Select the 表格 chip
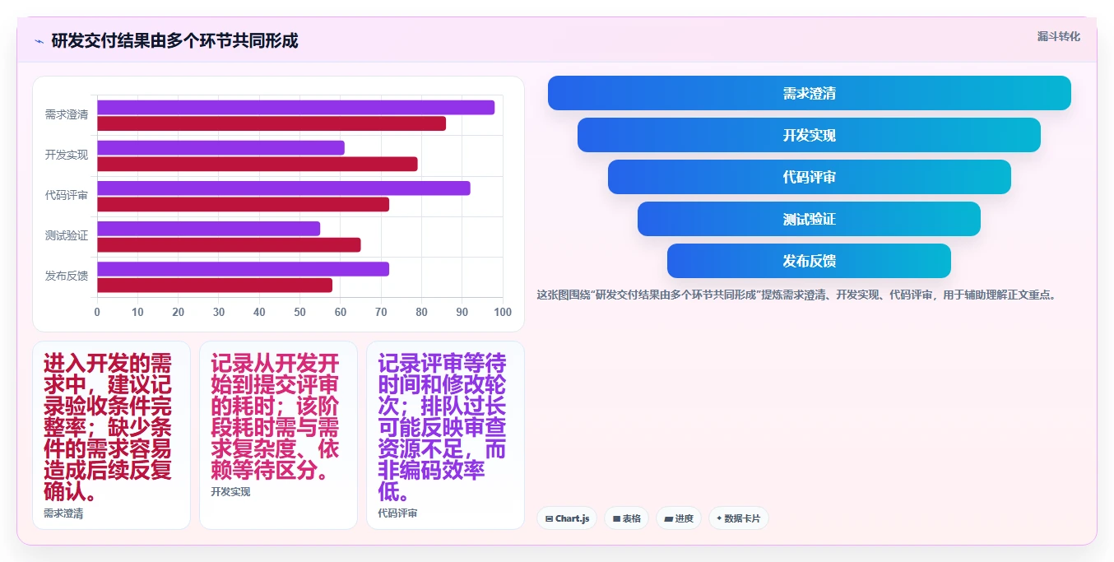The height and width of the screenshot is (562, 1114). click(626, 518)
